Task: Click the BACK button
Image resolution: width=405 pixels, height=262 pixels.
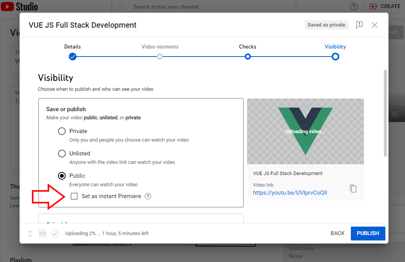Action: (x=337, y=234)
